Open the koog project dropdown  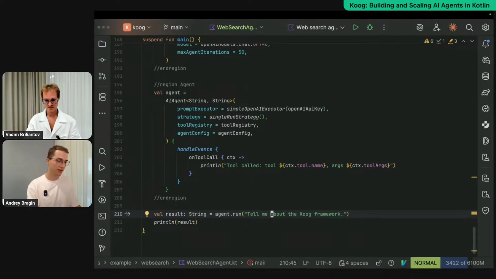click(137, 27)
